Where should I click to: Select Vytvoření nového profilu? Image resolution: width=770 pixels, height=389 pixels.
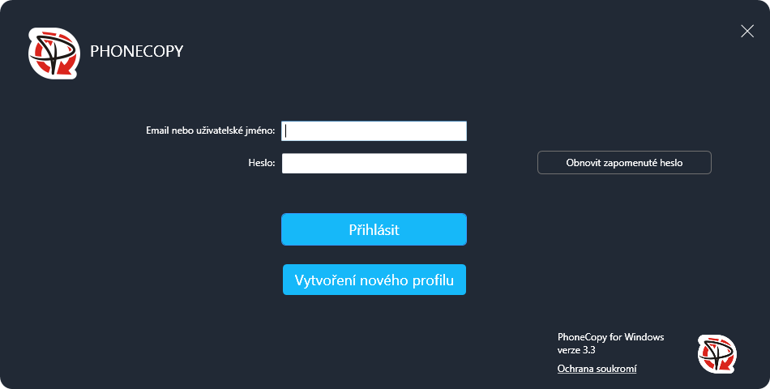click(x=374, y=280)
